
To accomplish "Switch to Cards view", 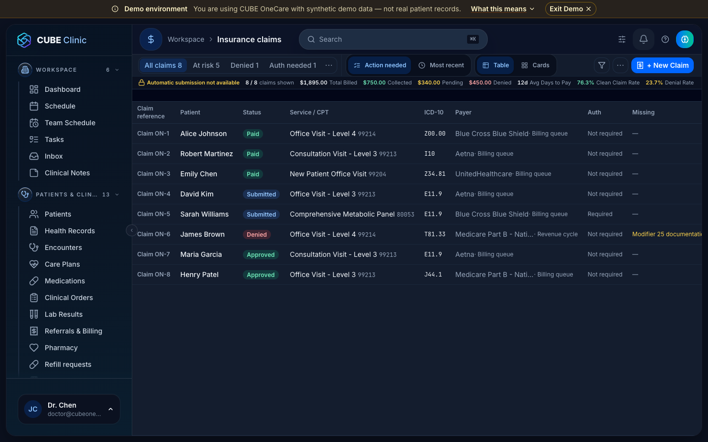I will pos(535,65).
